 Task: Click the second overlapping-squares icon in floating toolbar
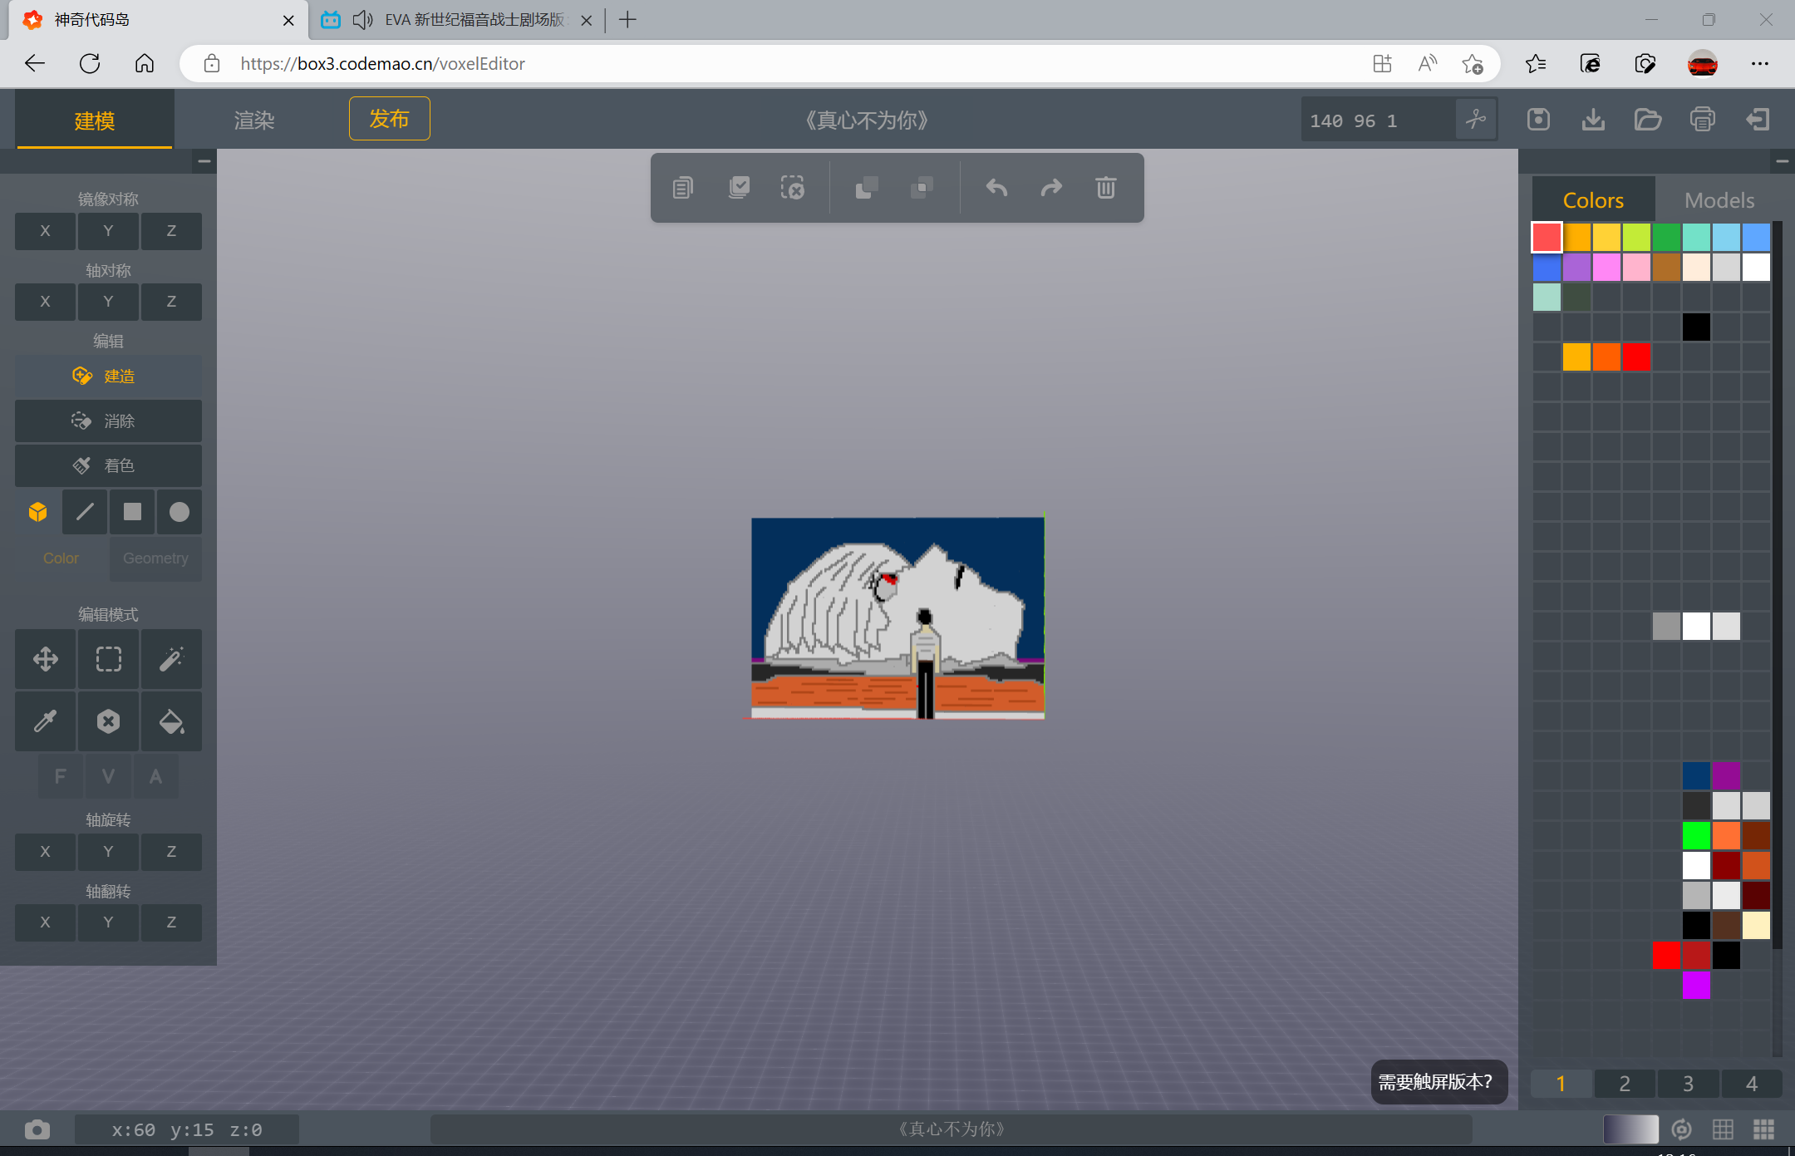922,188
